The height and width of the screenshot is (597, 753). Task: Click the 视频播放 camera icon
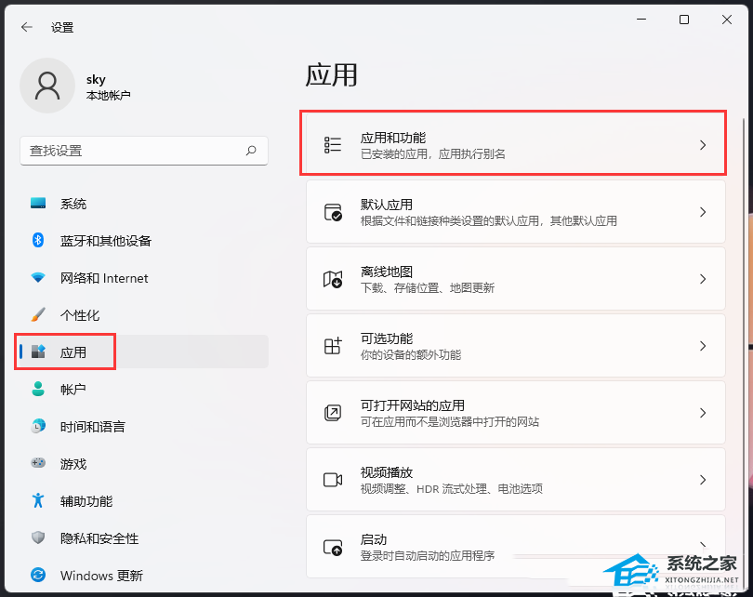coord(332,480)
